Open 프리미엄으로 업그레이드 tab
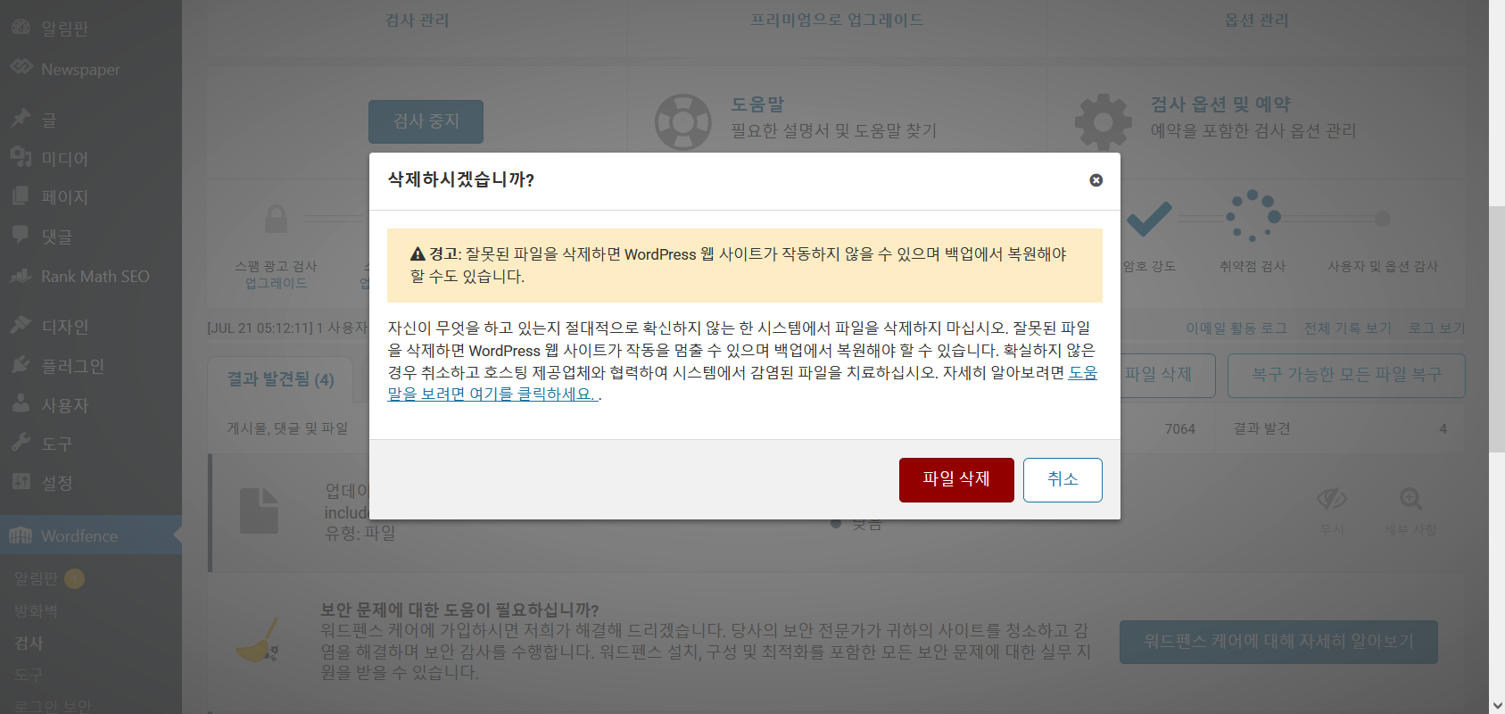This screenshot has width=1505, height=714. (x=837, y=20)
